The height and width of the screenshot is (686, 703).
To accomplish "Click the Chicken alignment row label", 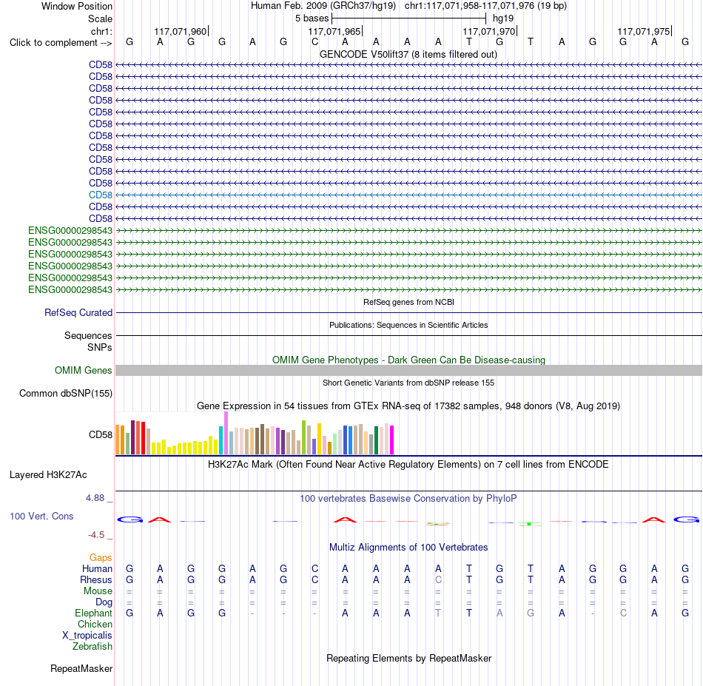I will [95, 625].
